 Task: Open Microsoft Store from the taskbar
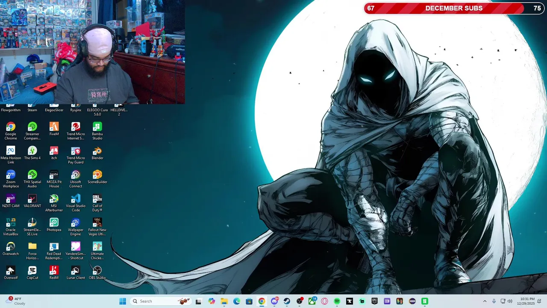[249, 301]
